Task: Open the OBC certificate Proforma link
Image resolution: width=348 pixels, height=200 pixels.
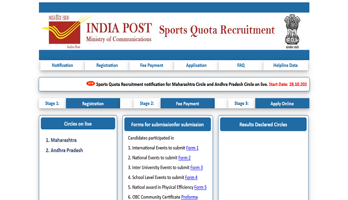Action: coord(189,197)
